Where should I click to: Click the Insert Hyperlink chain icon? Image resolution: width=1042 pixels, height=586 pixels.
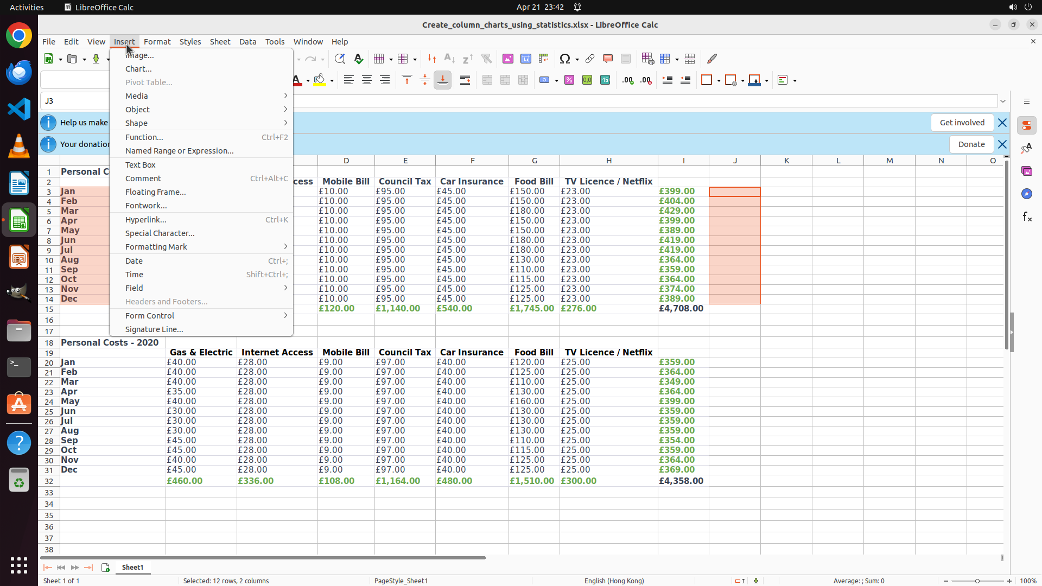(x=590, y=59)
